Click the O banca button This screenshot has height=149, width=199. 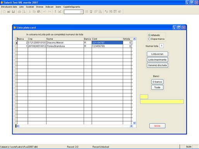click(x=157, y=82)
